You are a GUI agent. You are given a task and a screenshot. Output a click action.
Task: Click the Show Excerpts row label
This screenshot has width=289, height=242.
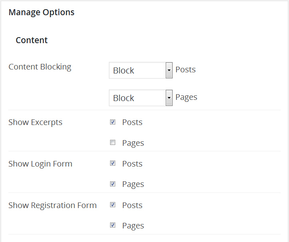click(x=35, y=122)
